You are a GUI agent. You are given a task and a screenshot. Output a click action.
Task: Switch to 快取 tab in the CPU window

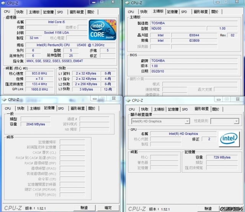[20, 12]
